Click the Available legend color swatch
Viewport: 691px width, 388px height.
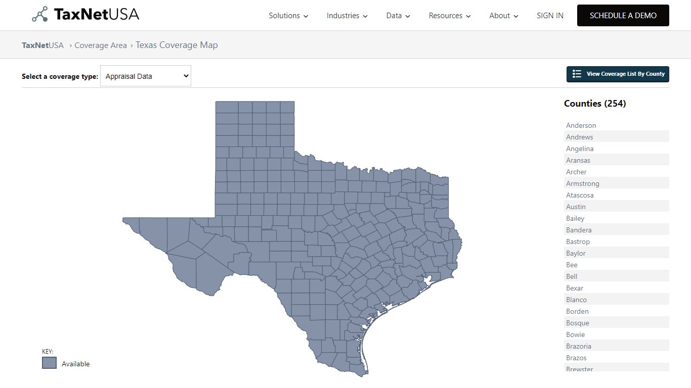[49, 363]
